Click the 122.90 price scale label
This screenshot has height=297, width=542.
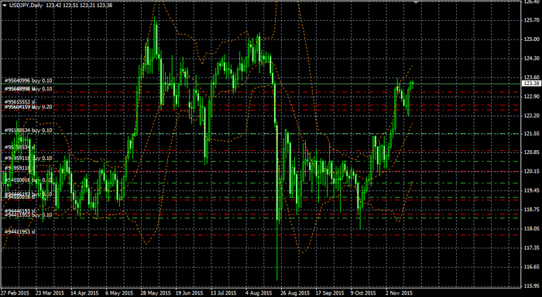[532, 97]
